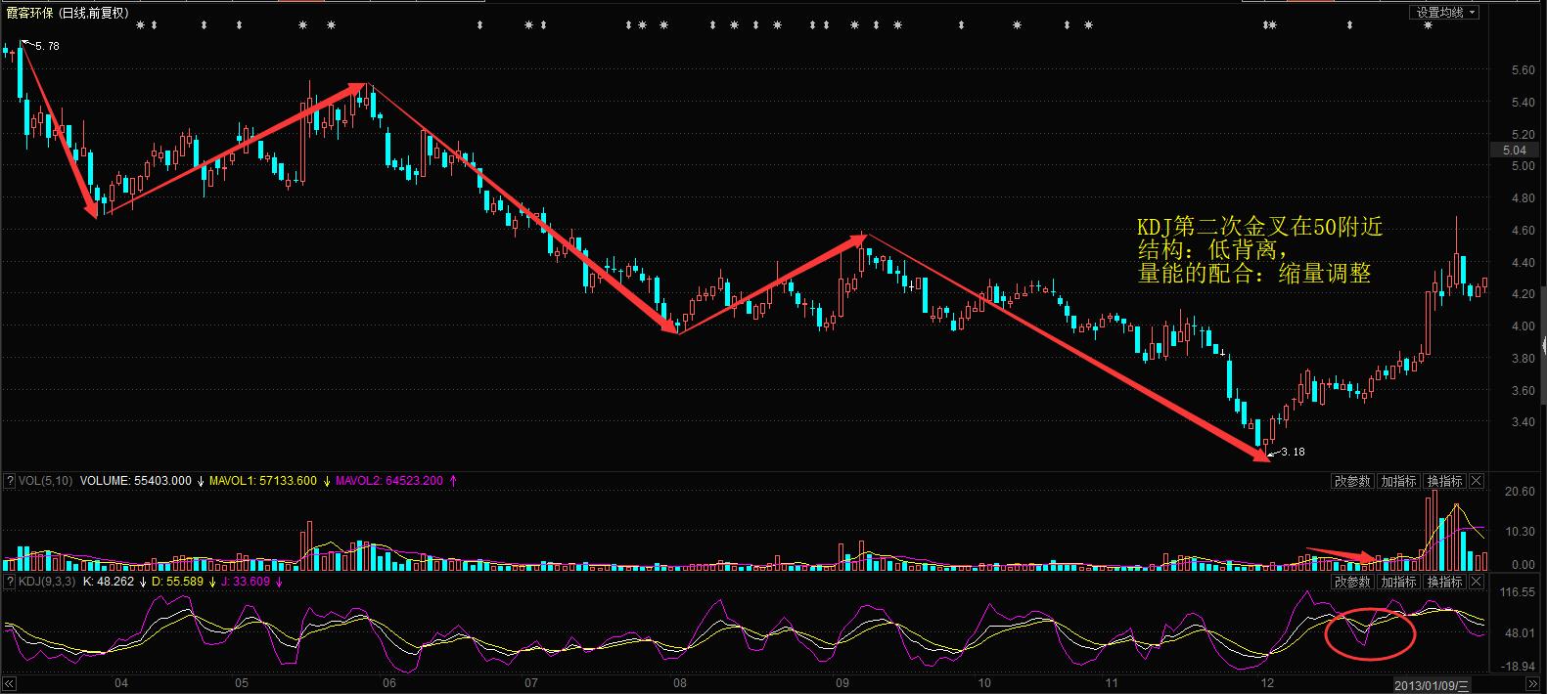
Task: Click 加指标 in the KDJ panel
Action: [x=1398, y=582]
